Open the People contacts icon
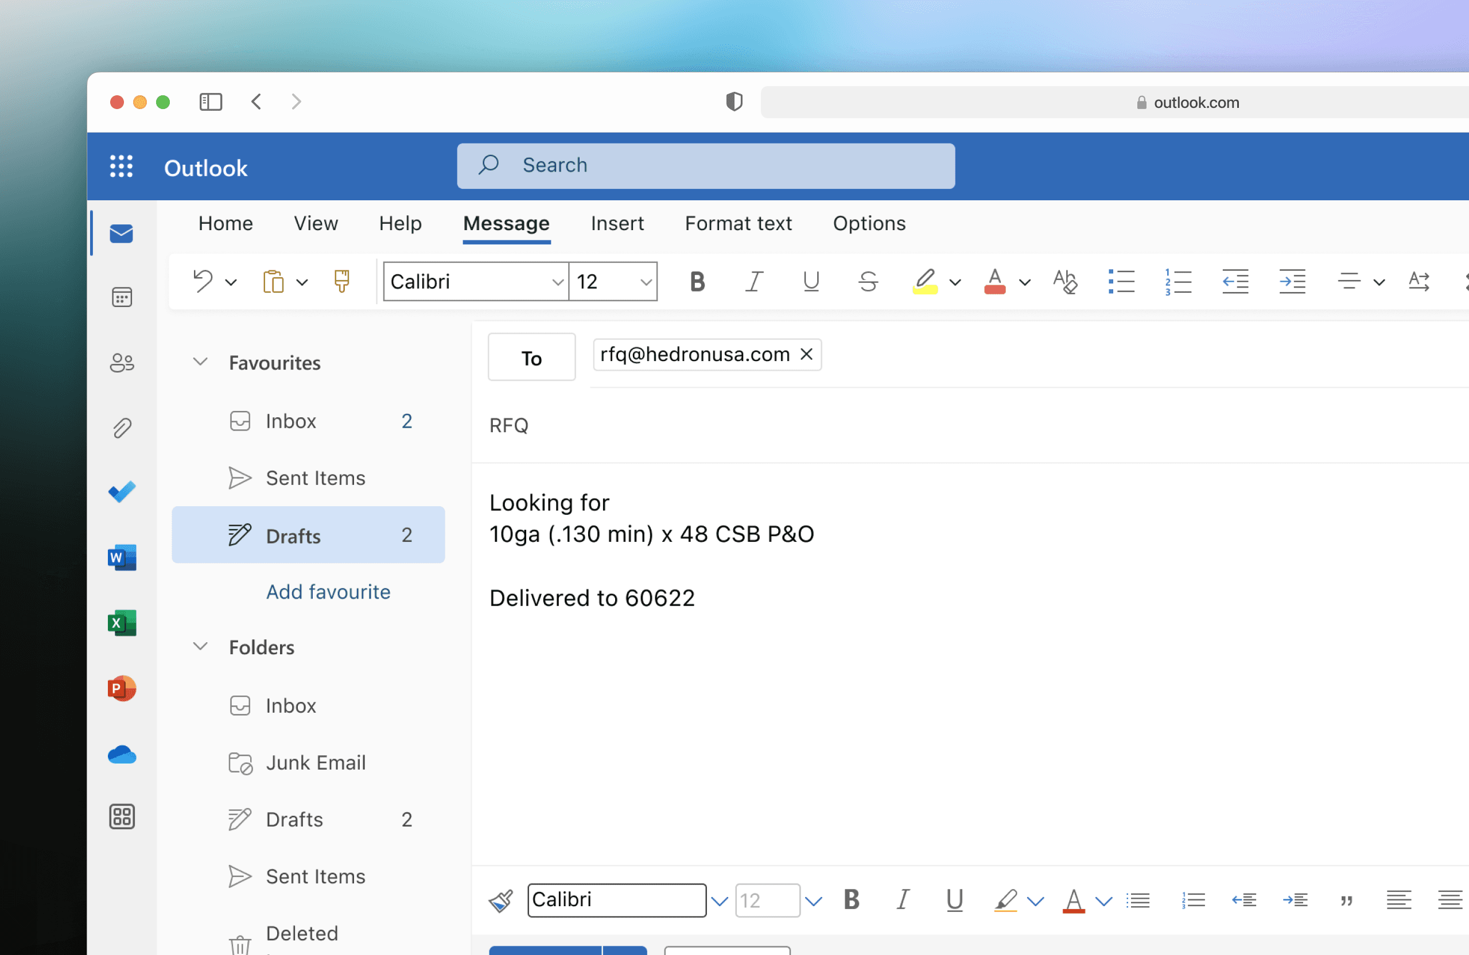Screen dimensions: 1469x955 point(122,362)
